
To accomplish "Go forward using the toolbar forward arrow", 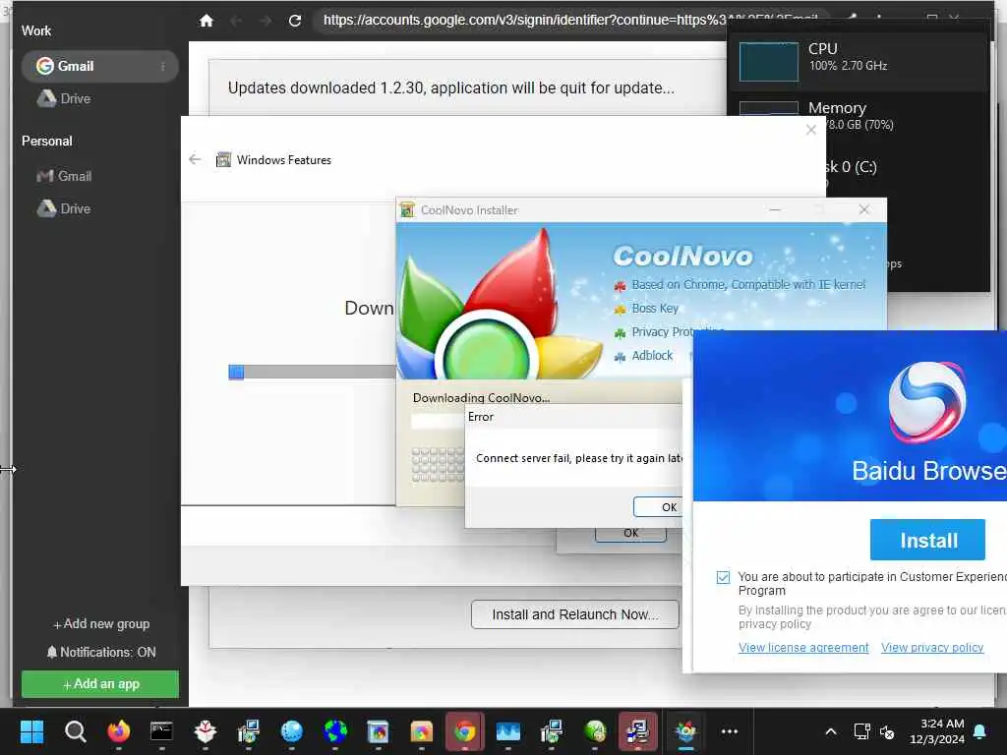I will [266, 21].
